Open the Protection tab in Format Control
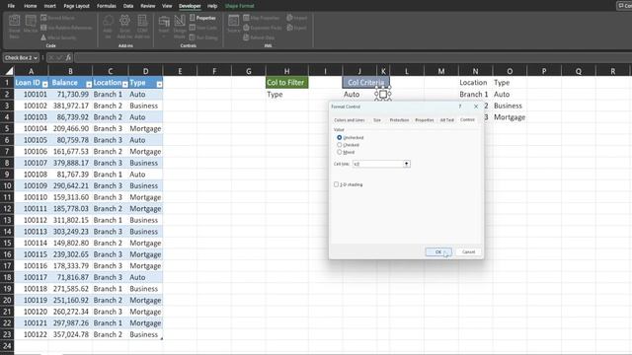Screen dimensions: 632x355 [x=399, y=120]
